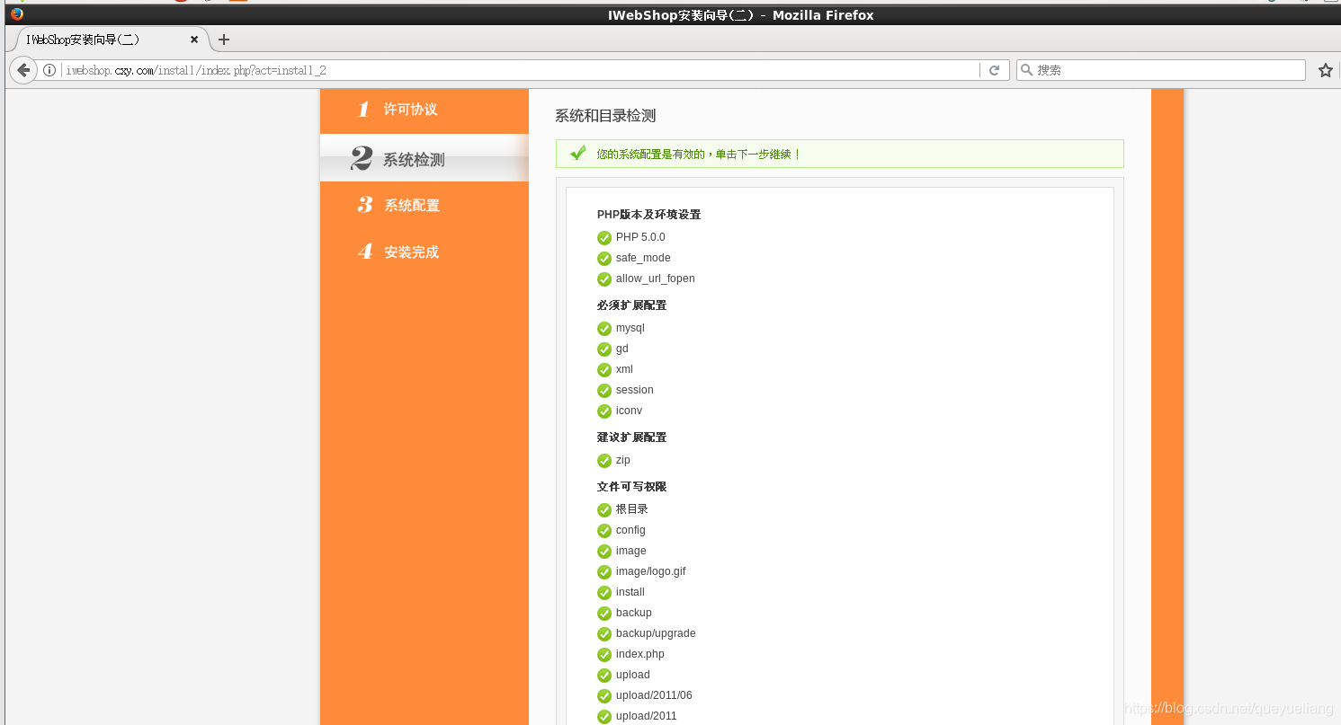Click the bookmark star icon
1341x725 pixels.
[1325, 70]
